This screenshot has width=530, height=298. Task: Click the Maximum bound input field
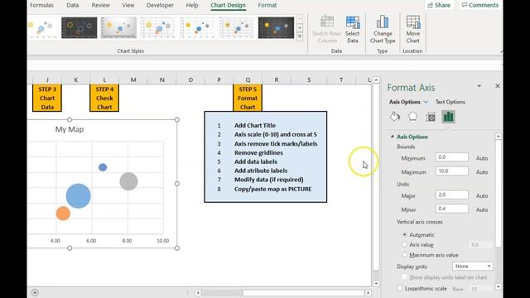coord(452,171)
